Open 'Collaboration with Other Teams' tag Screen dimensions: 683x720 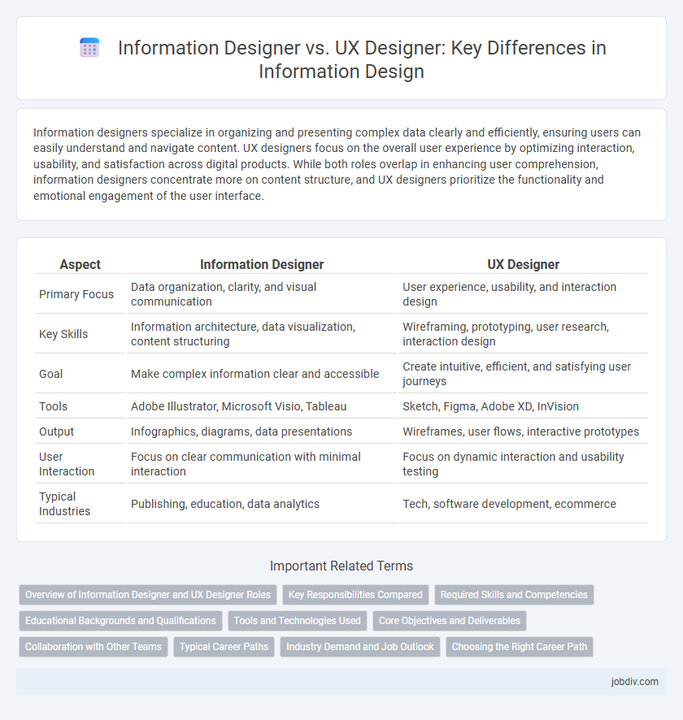click(x=94, y=647)
